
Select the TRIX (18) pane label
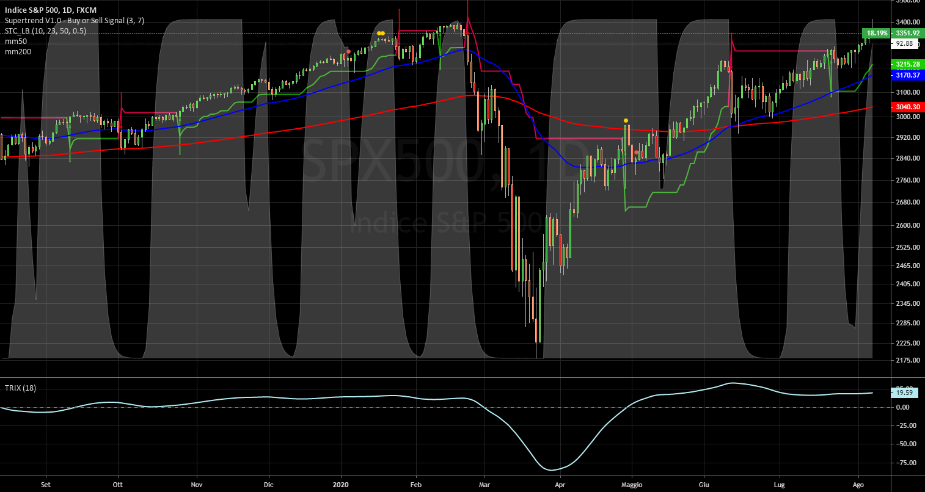(20, 388)
